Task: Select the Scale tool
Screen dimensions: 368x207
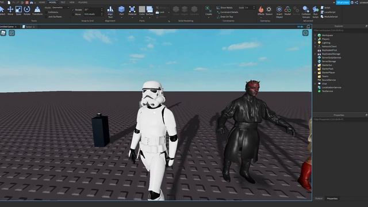Action: coord(18,10)
